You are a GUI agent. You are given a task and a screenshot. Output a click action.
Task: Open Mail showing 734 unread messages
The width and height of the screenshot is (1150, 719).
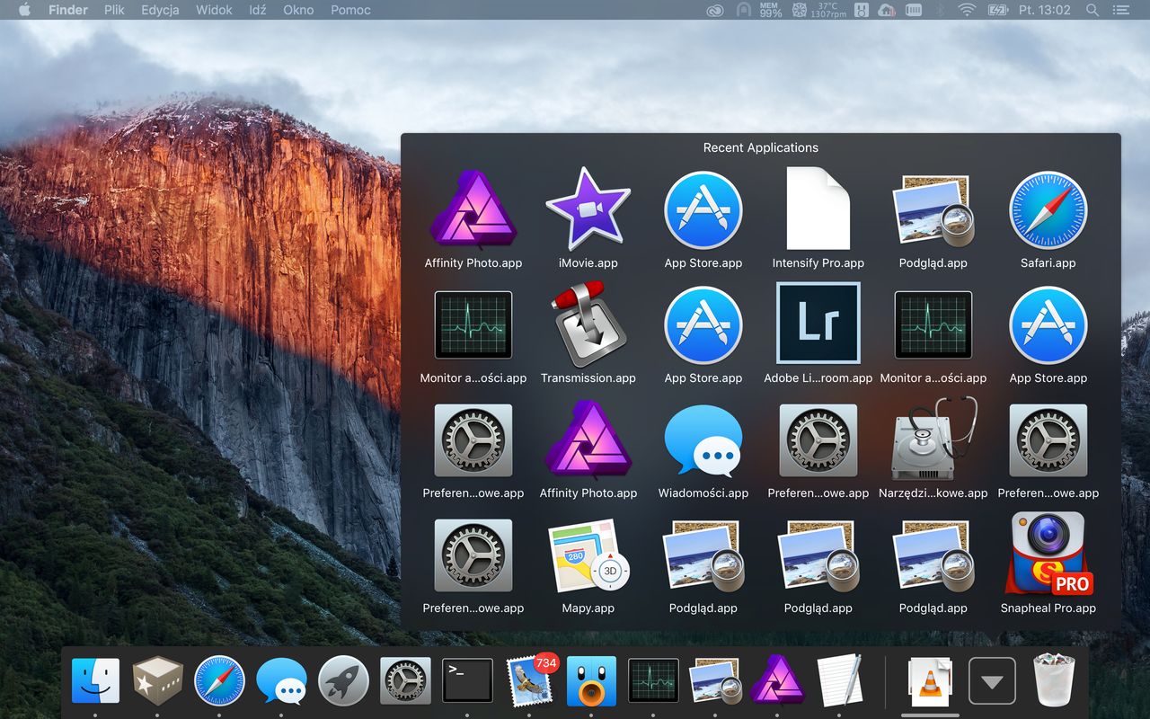[529, 680]
